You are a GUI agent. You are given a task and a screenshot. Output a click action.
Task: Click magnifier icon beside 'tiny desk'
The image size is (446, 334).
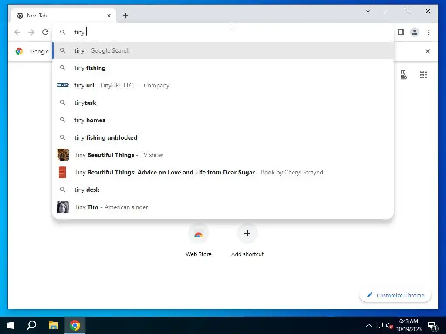point(63,190)
